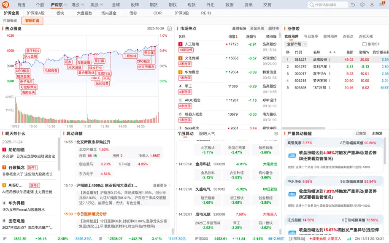Enable the 剔除ST checkbox
The height and width of the screenshot is (243, 389).
click(365, 44)
